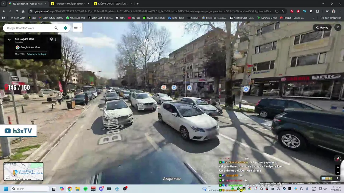Open the YouTube bookmark
The height and width of the screenshot is (193, 344).
click(134, 18)
